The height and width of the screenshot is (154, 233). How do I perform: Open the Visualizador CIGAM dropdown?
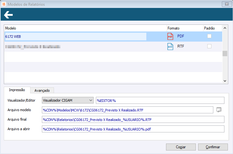tap(68, 100)
